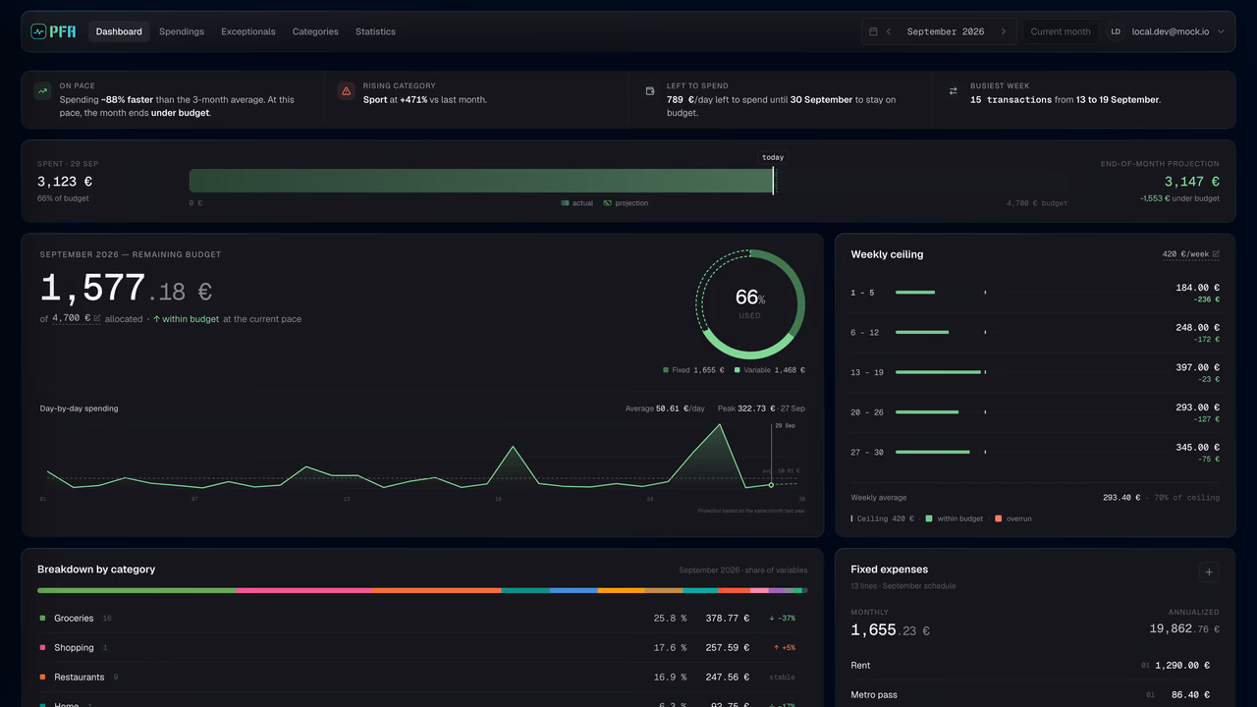Select the 27 - 30 week row
The height and width of the screenshot is (707, 1257).
(x=1035, y=452)
